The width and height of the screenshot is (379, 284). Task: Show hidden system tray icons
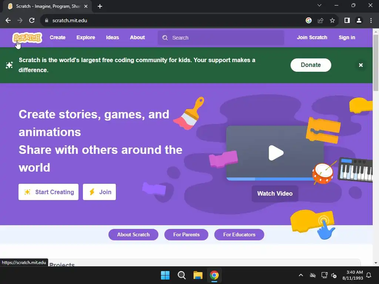point(301,275)
